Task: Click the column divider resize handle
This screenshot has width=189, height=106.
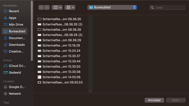Action: [90, 91]
